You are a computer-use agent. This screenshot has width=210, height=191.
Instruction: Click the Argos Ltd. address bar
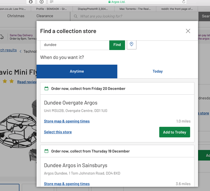(x=117, y=2)
